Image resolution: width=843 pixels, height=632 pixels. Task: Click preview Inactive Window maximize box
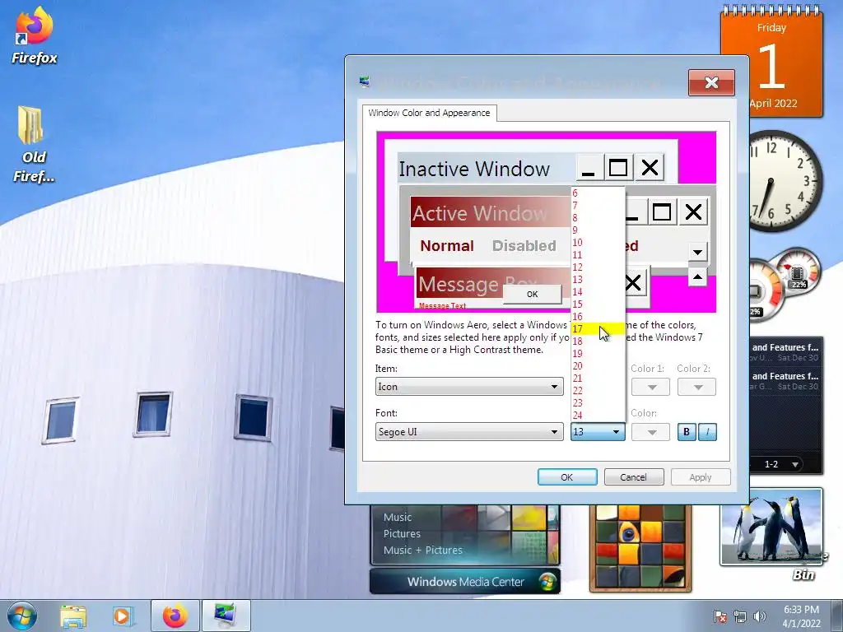click(x=618, y=168)
